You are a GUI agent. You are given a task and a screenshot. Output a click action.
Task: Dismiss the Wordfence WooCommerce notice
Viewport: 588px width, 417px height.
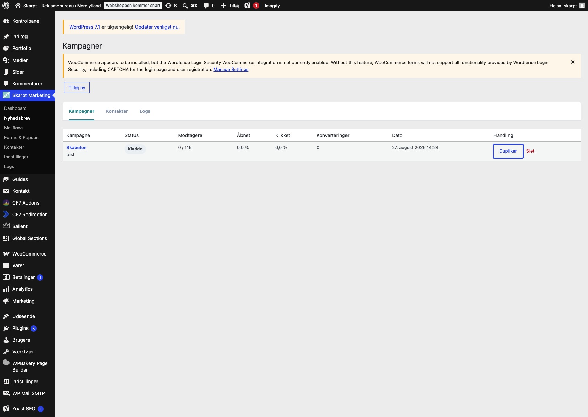pos(573,62)
